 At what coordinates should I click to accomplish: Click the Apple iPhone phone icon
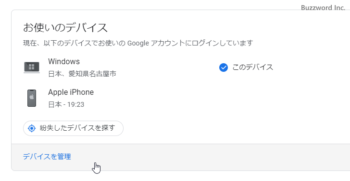click(x=32, y=98)
